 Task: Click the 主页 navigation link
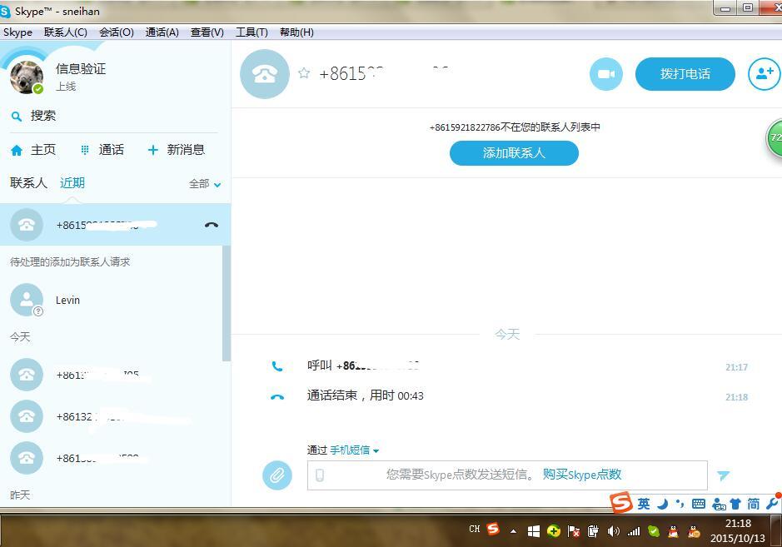point(43,150)
